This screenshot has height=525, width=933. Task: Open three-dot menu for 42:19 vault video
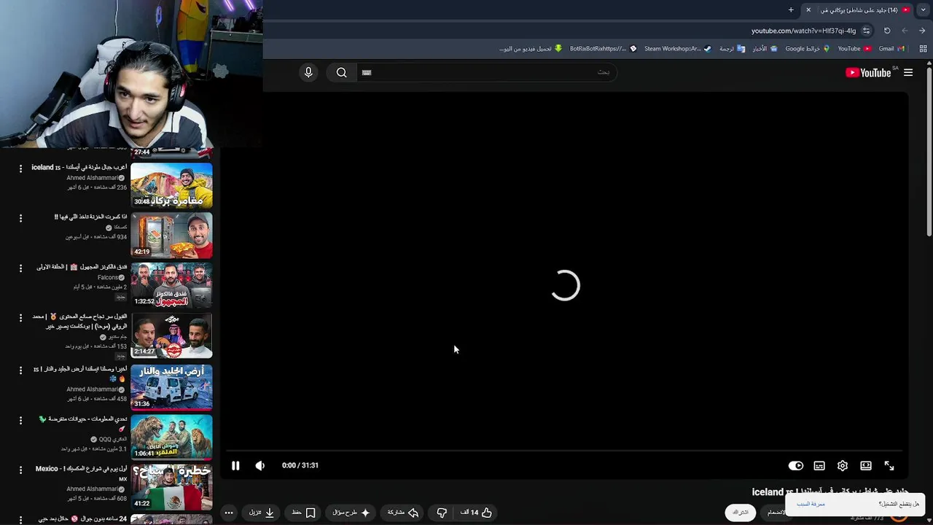20,218
